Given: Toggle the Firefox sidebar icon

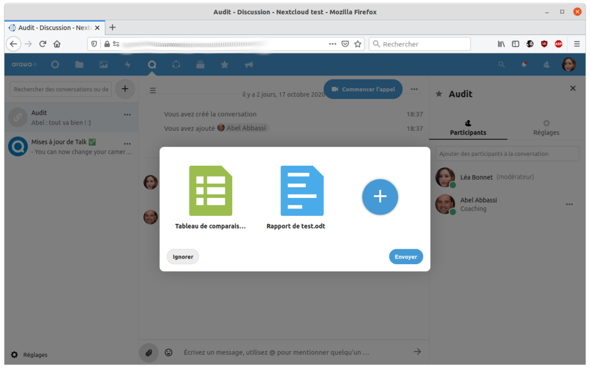Looking at the screenshot, I should tap(516, 44).
